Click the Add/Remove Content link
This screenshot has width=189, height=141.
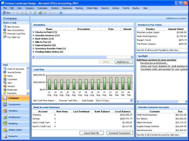[176, 18]
